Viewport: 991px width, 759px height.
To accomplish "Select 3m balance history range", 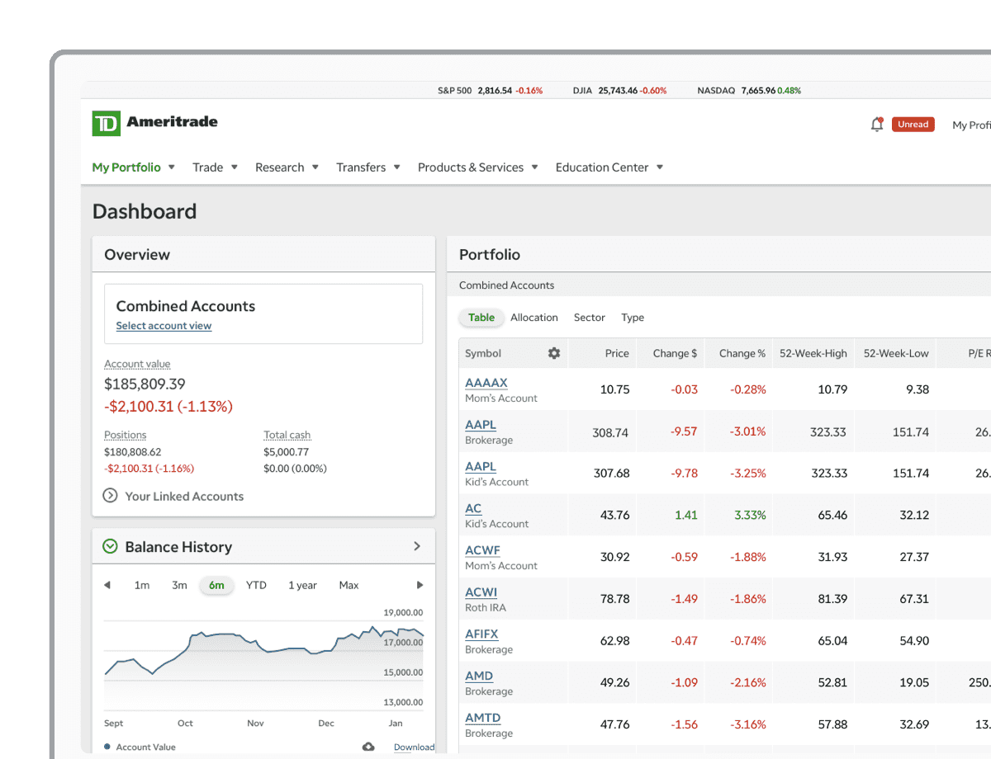I will 179,585.
